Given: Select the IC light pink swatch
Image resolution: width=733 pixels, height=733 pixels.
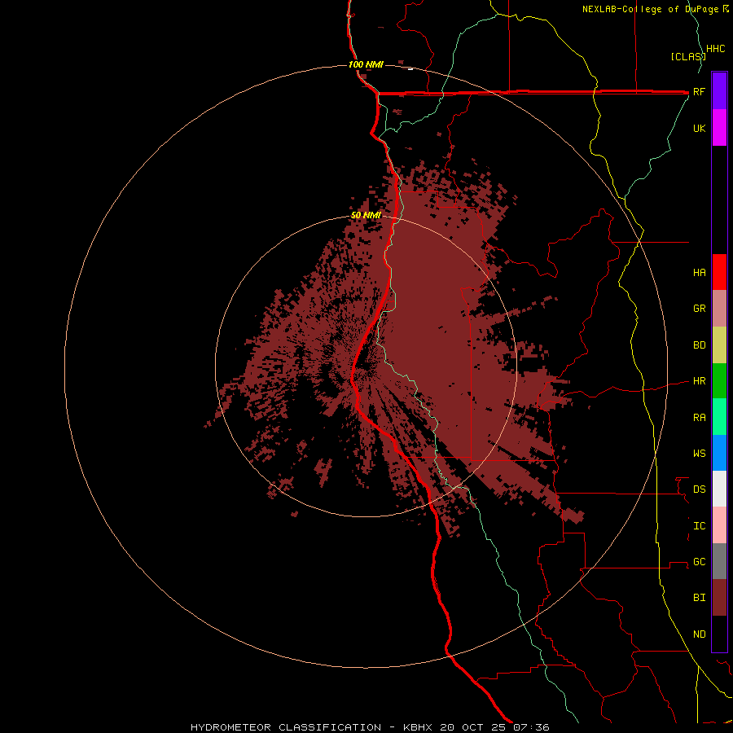Looking at the screenshot, I should 719,525.
